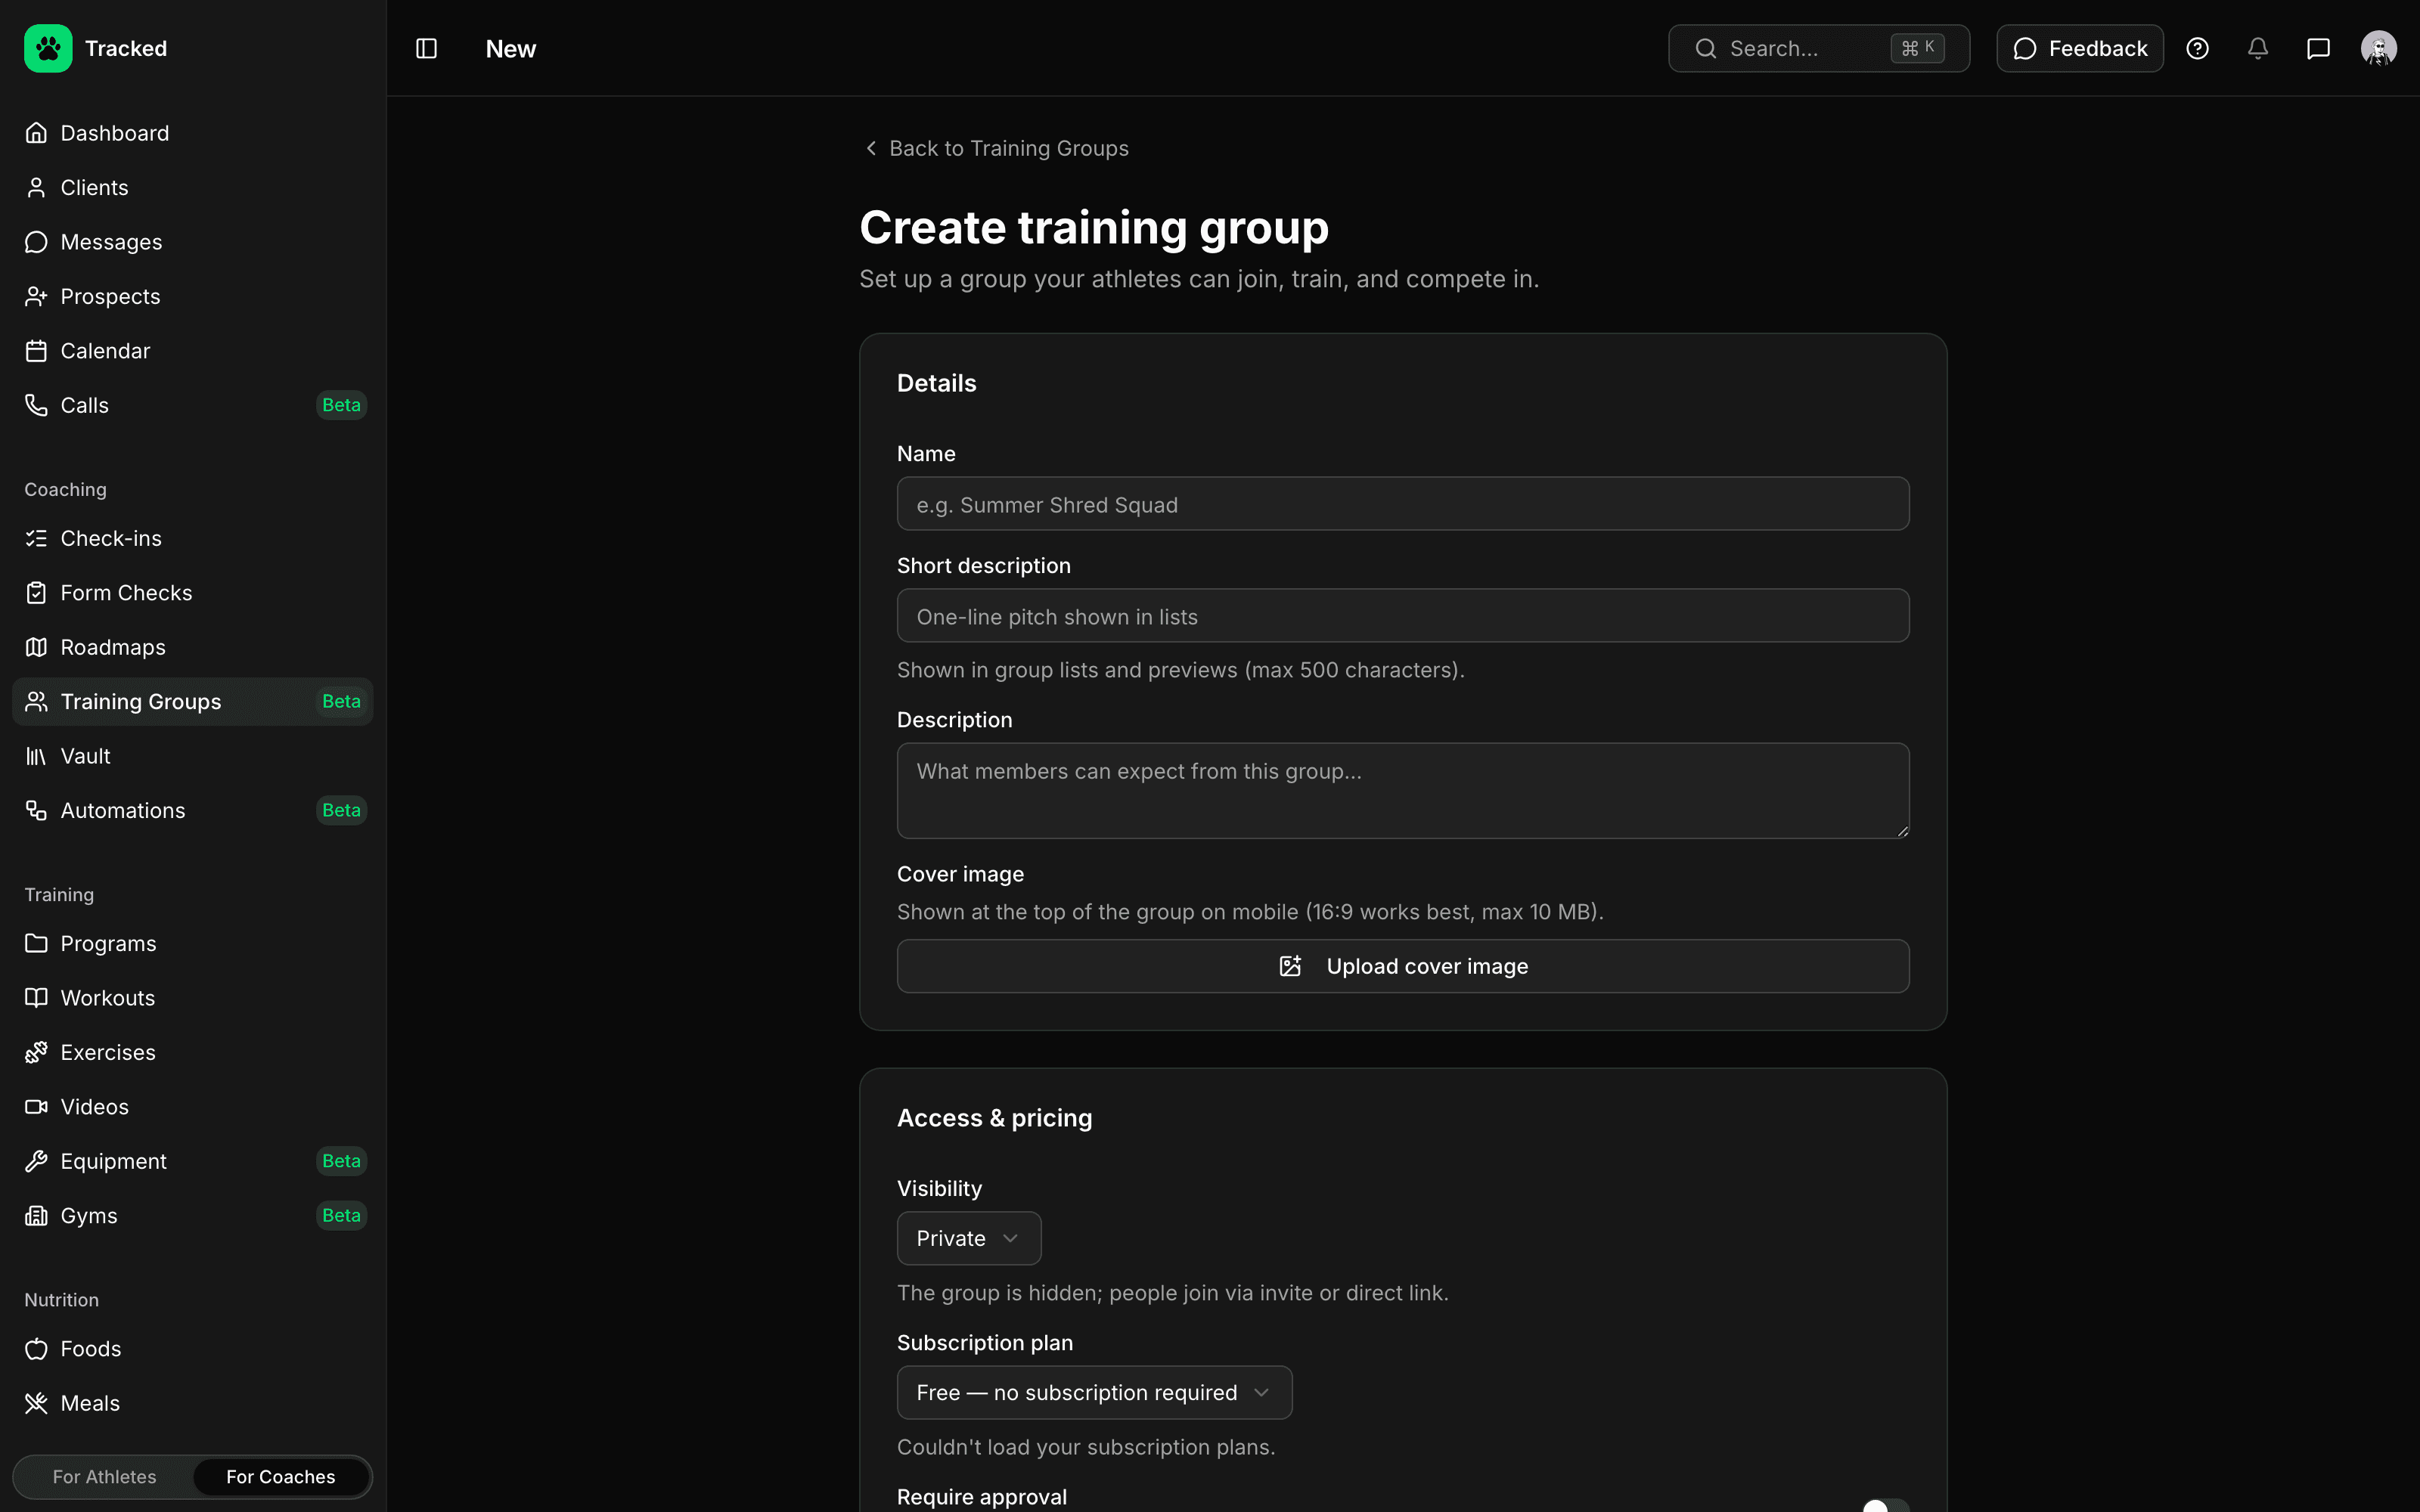
Task: Click the Coaching section heading
Action: click(x=65, y=489)
